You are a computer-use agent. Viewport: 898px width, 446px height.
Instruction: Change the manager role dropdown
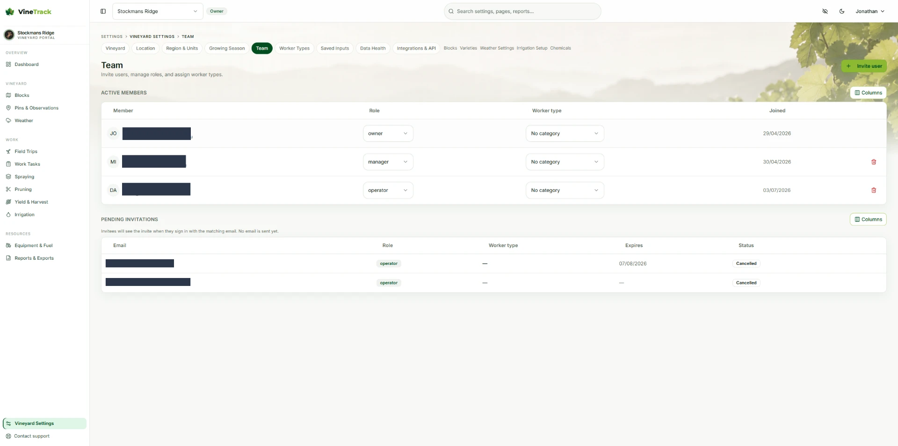click(388, 162)
